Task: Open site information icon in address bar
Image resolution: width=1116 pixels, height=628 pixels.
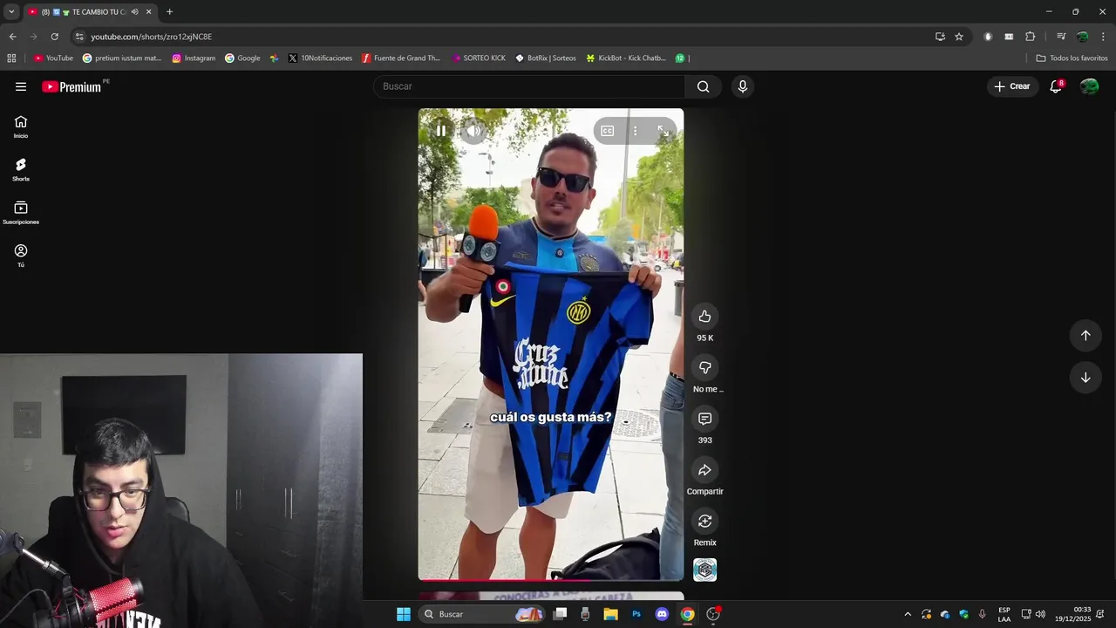Action: [79, 37]
